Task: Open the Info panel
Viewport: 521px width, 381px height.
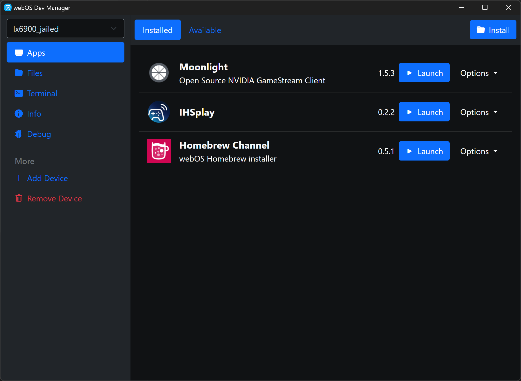Action: 34,114
